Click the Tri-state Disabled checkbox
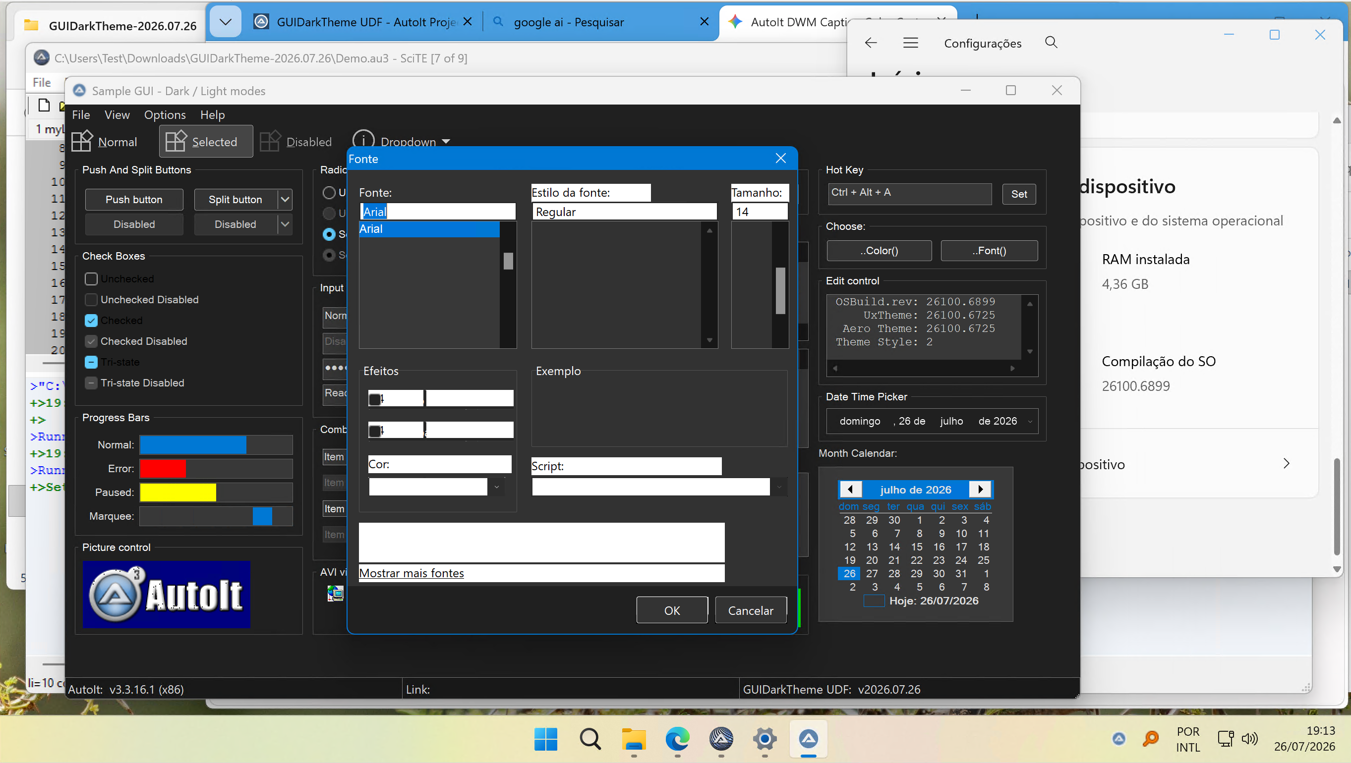This screenshot has height=763, width=1351. 91,383
